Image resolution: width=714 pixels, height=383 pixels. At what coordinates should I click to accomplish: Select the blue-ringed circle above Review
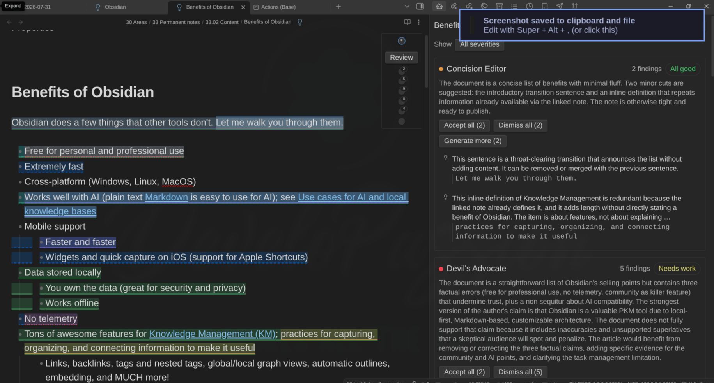click(x=401, y=41)
